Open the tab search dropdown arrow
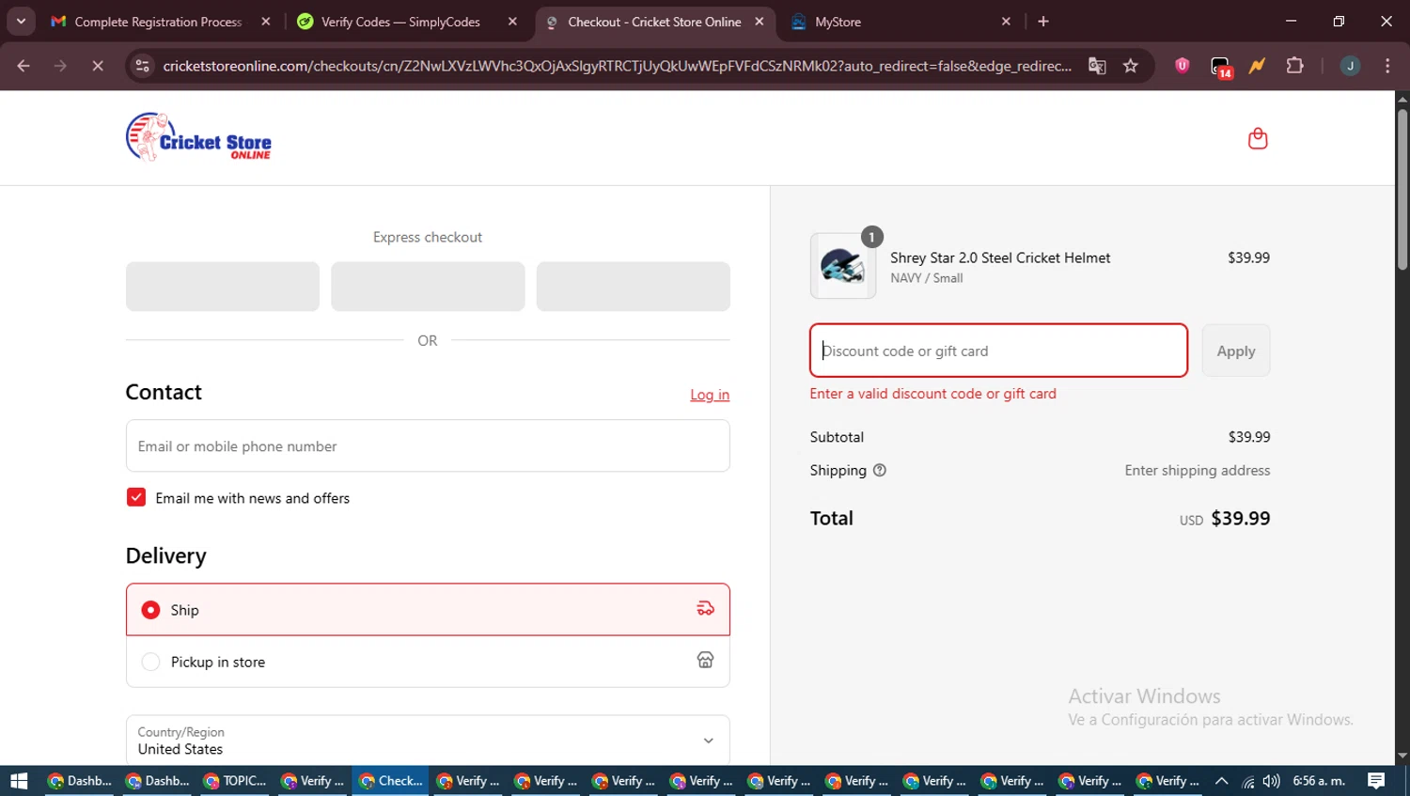The width and height of the screenshot is (1410, 796). 21,22
